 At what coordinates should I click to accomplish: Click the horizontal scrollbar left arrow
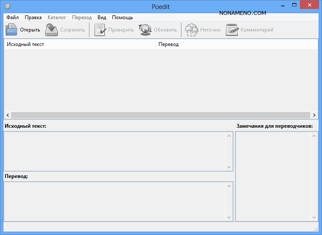[x=7, y=115]
